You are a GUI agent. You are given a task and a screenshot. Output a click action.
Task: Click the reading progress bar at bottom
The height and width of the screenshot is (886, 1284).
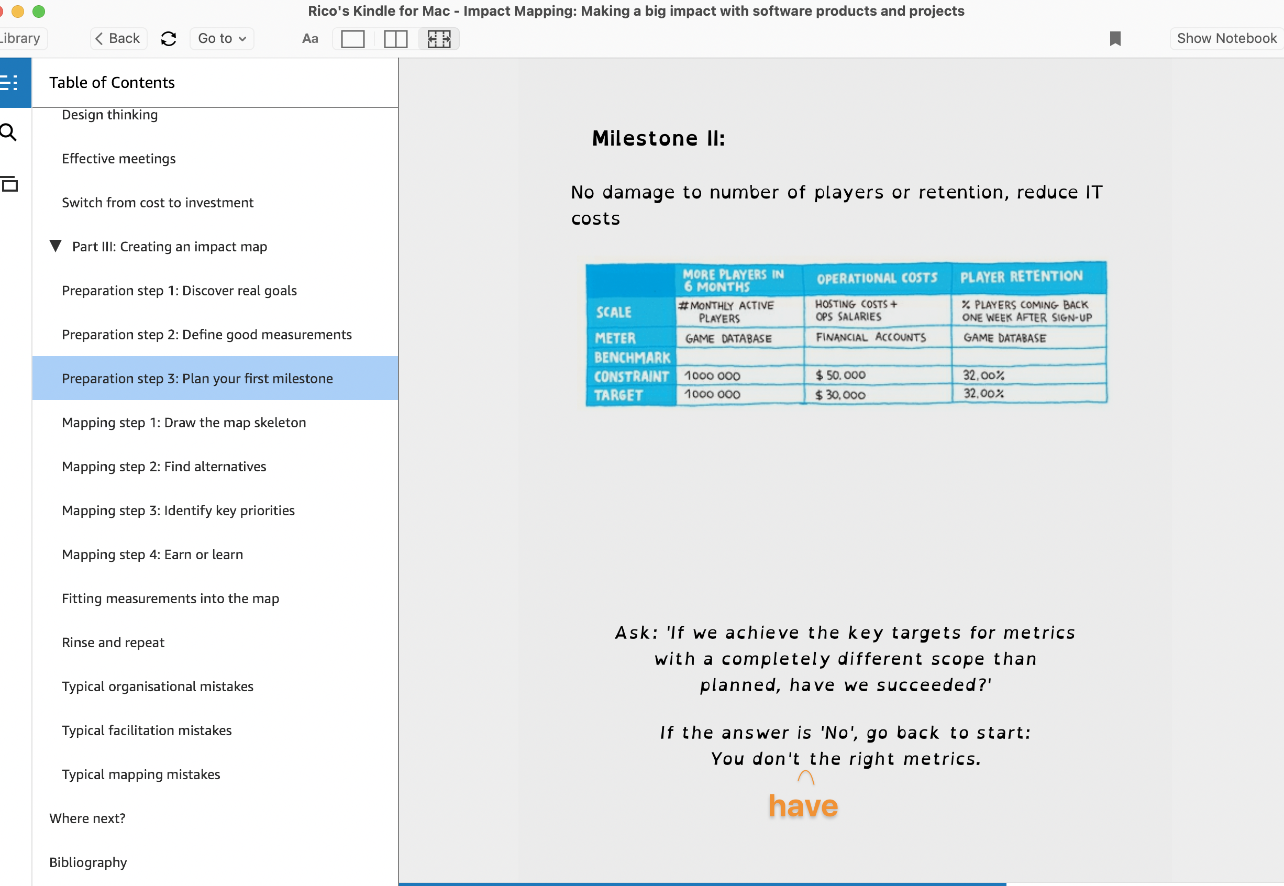pyautogui.click(x=702, y=883)
